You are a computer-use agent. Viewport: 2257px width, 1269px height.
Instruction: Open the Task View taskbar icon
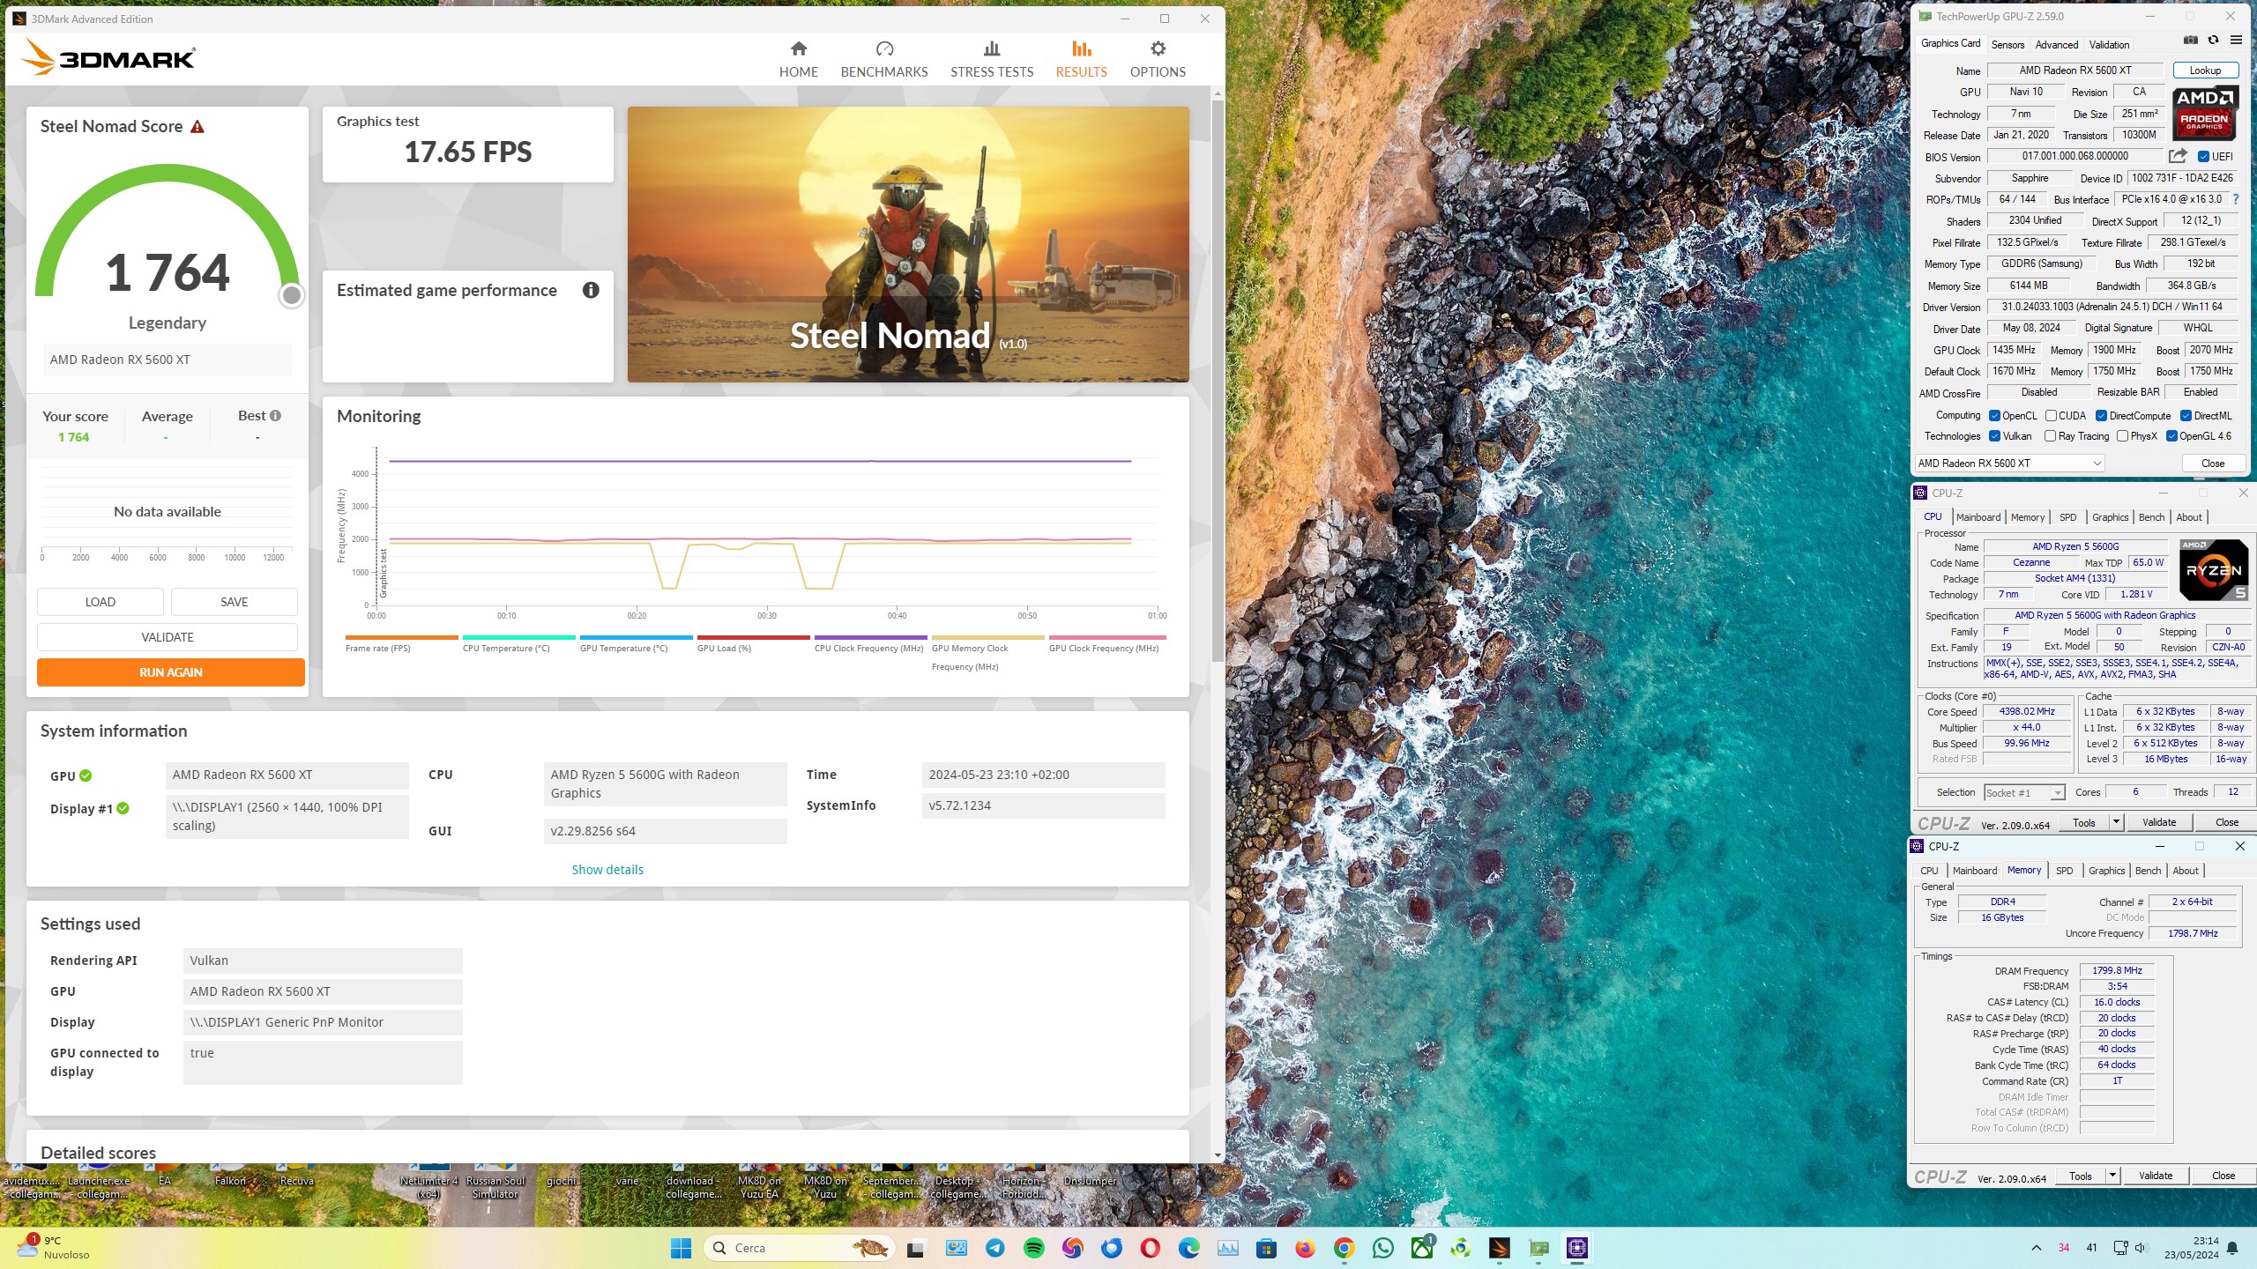(x=915, y=1248)
